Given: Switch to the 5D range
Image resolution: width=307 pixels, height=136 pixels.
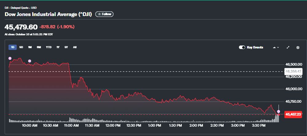Looking at the screenshot, I should [x=21, y=47].
